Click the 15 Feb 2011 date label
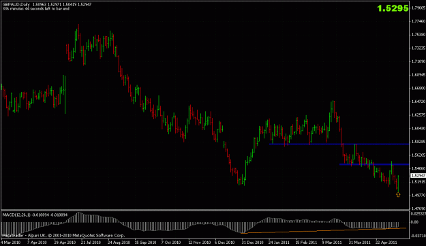 (x=307, y=242)
